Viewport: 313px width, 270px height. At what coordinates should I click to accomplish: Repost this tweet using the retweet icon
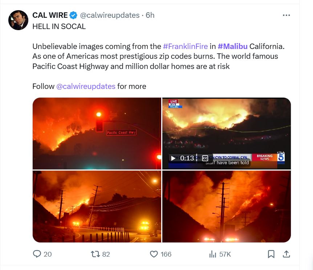[x=95, y=254]
